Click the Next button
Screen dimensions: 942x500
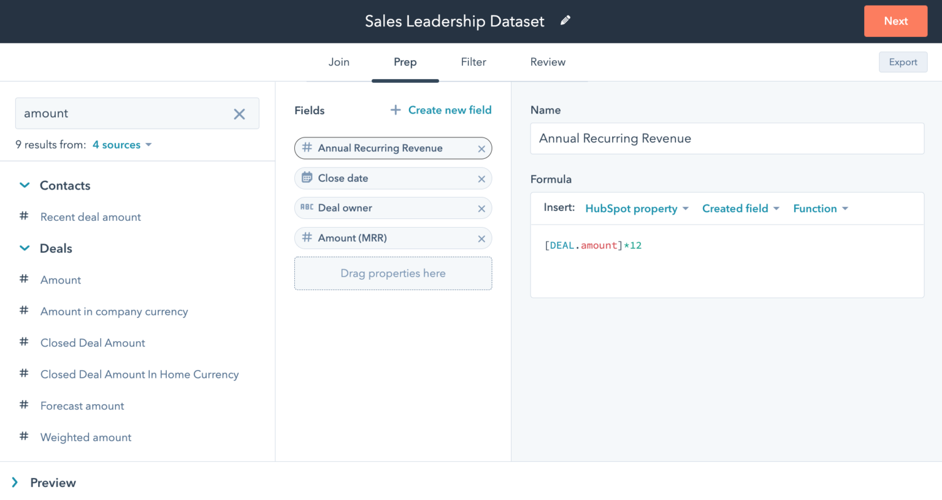pos(895,20)
